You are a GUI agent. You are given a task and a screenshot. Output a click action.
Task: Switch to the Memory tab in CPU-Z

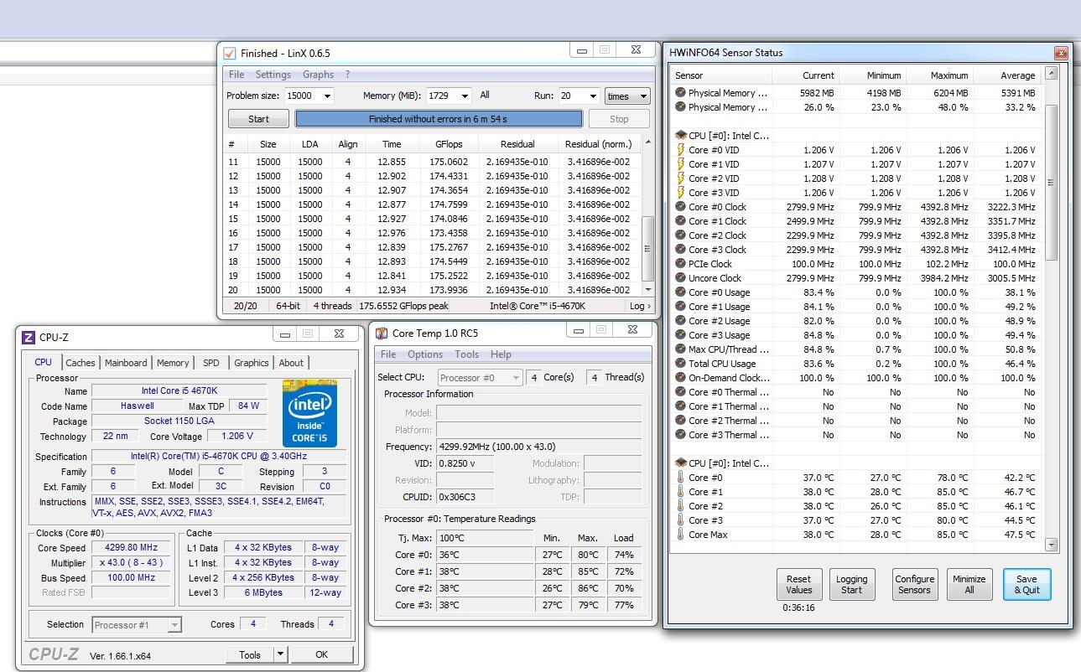(x=173, y=363)
